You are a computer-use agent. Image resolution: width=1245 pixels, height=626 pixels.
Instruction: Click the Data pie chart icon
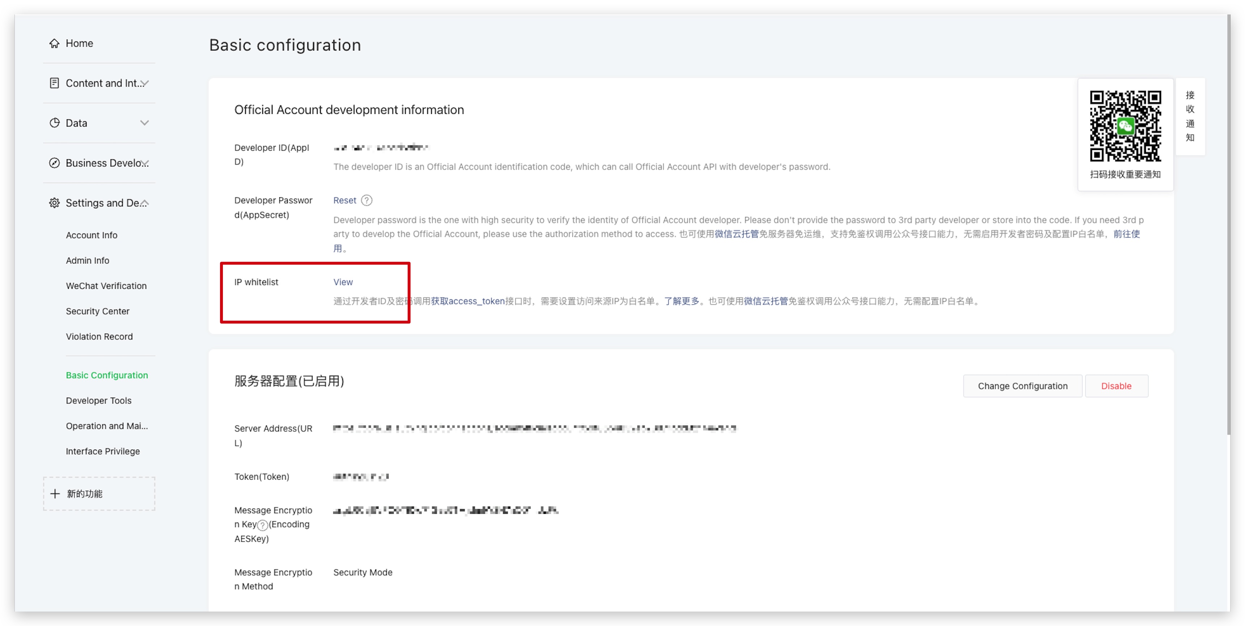click(x=54, y=123)
